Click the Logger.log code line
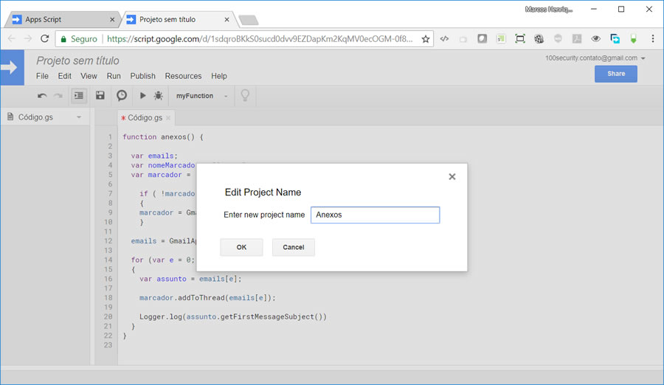Screen dimensions: 664x385 (233, 317)
